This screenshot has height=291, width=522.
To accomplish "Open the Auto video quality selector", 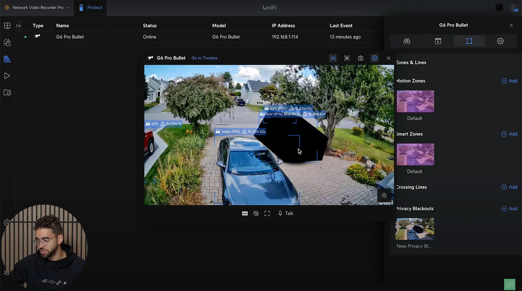I will pos(245,213).
